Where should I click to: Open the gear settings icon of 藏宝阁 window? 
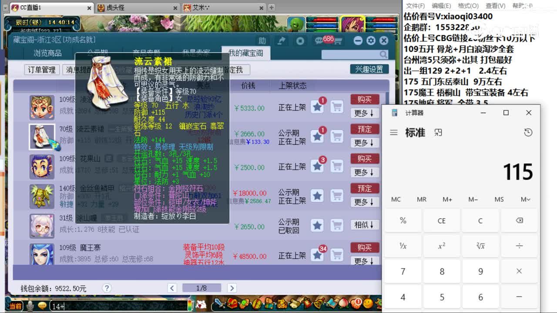(x=371, y=40)
